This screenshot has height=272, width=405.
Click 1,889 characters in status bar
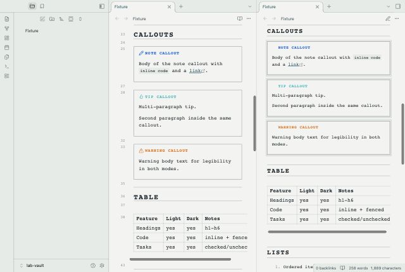tap(386, 268)
